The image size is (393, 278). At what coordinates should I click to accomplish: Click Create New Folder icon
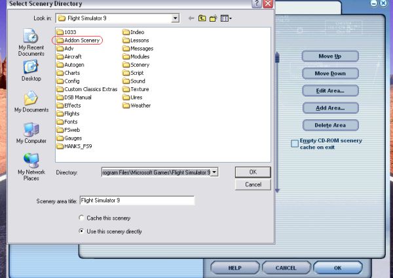214,20
